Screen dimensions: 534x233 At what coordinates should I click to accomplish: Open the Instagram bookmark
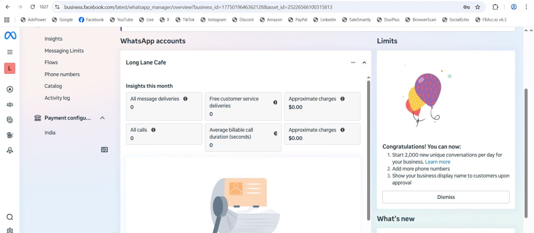click(213, 20)
